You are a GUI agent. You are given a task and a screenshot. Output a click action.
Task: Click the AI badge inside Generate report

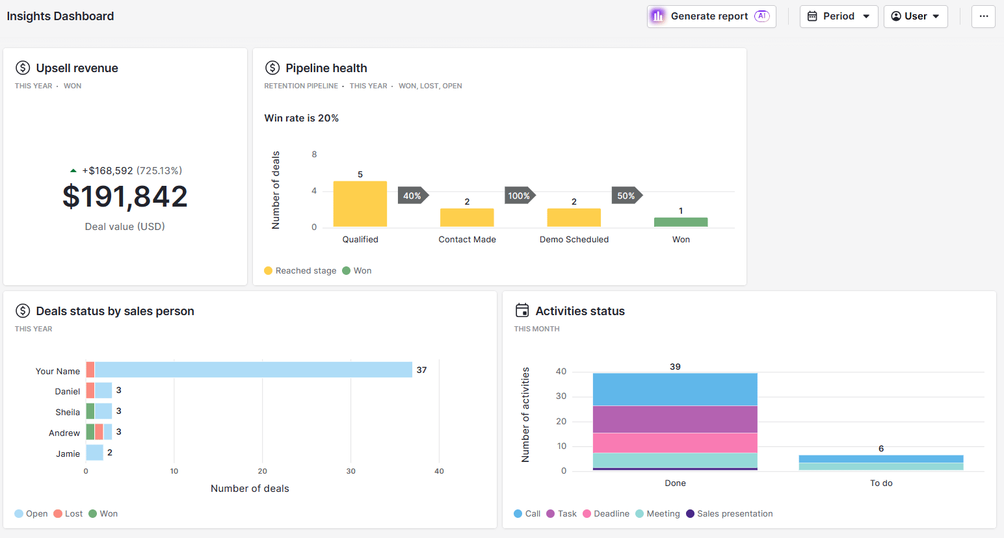tap(761, 16)
